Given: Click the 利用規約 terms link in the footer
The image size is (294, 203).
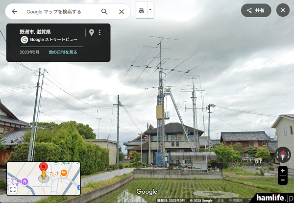Looking at the screenshot, I should coord(236,201).
